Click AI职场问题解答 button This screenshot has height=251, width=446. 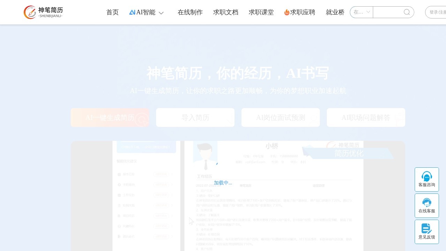pyautogui.click(x=366, y=117)
